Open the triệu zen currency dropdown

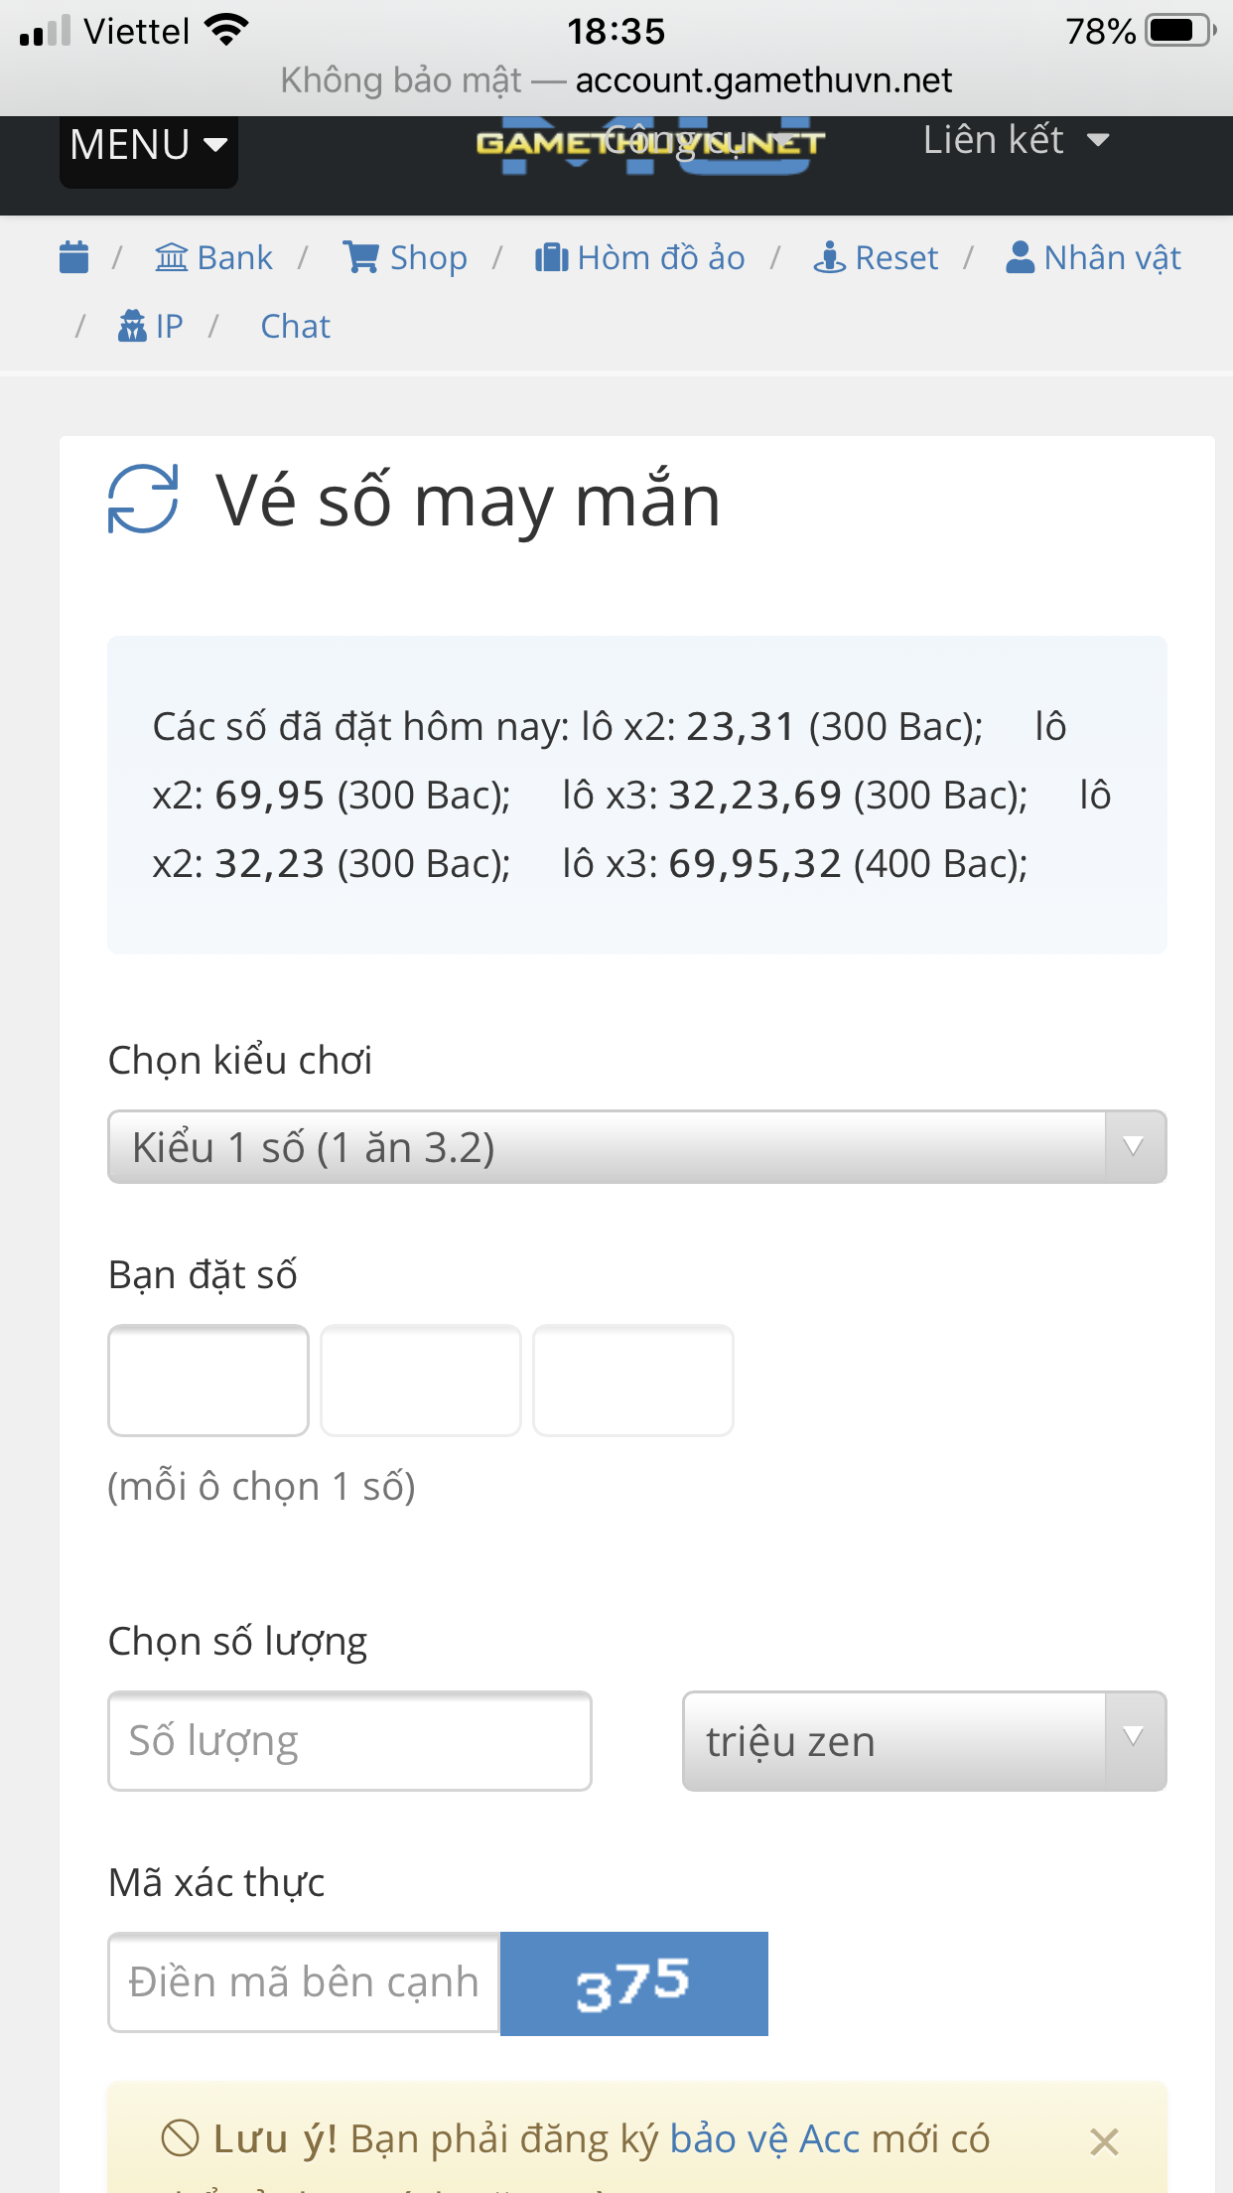click(x=923, y=1741)
